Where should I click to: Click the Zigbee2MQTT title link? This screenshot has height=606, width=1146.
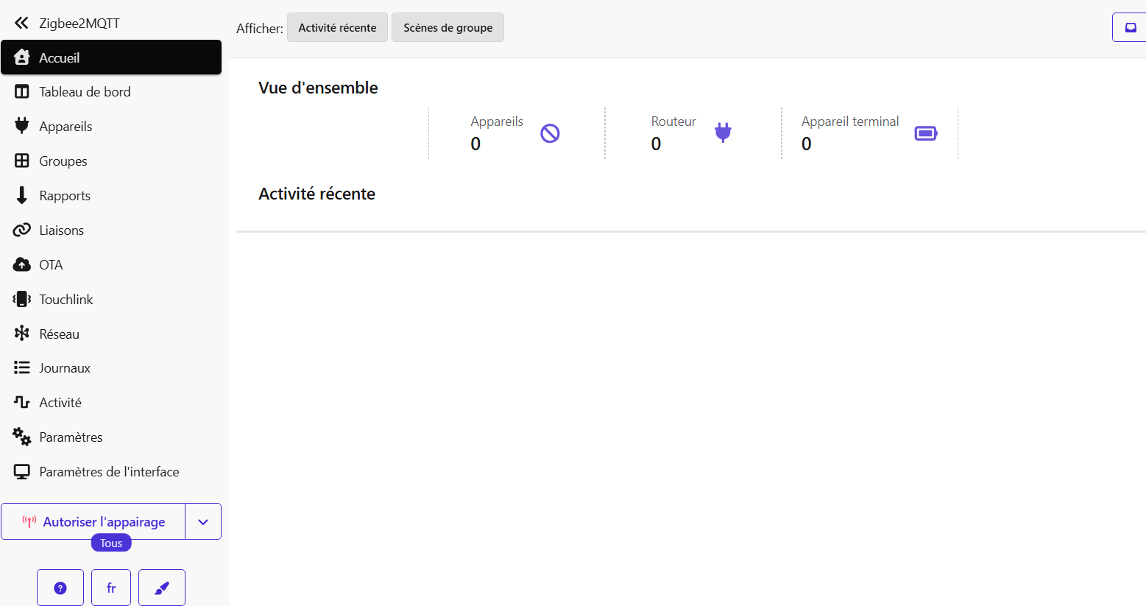coord(79,24)
